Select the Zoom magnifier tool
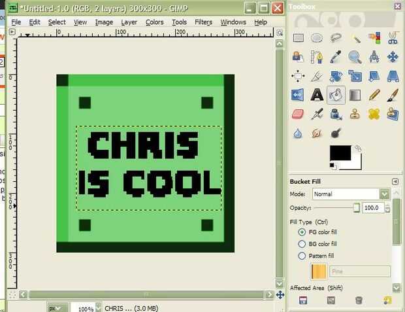Screen dimensions: 405x312 coord(355,57)
